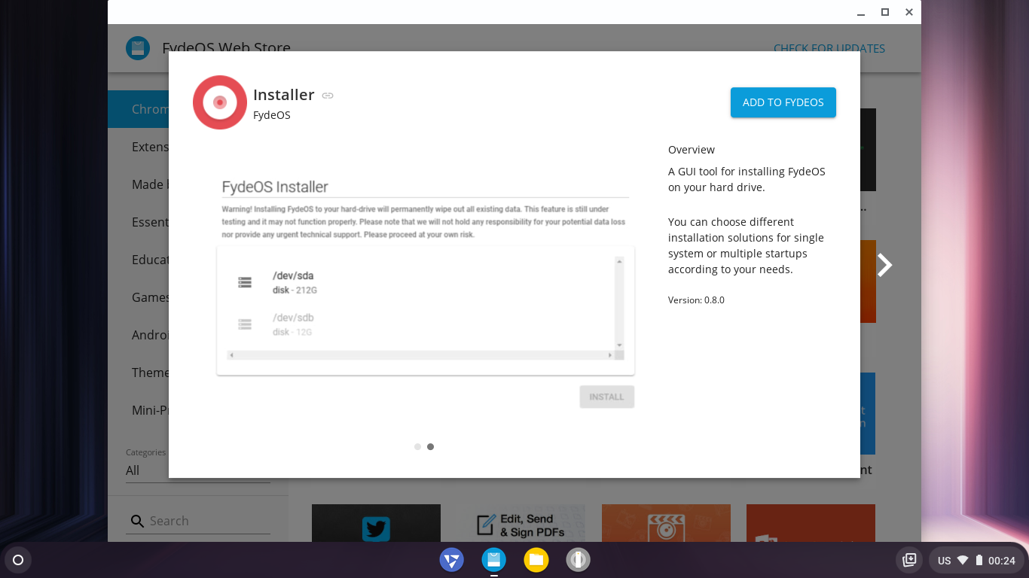The width and height of the screenshot is (1029, 578).
Task: Click the battery icon in the tray
Action: click(x=979, y=560)
